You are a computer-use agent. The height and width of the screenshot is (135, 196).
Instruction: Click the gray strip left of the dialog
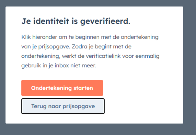point(3,65)
